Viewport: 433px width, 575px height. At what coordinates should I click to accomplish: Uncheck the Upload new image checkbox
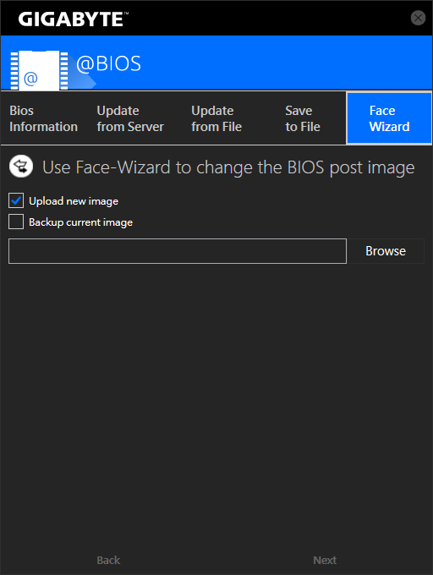pyautogui.click(x=16, y=200)
